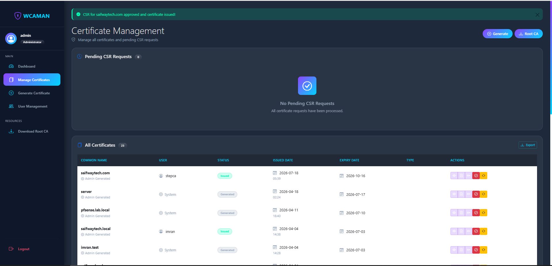Click the Common Name column header
The image size is (552, 266).
[x=94, y=160]
